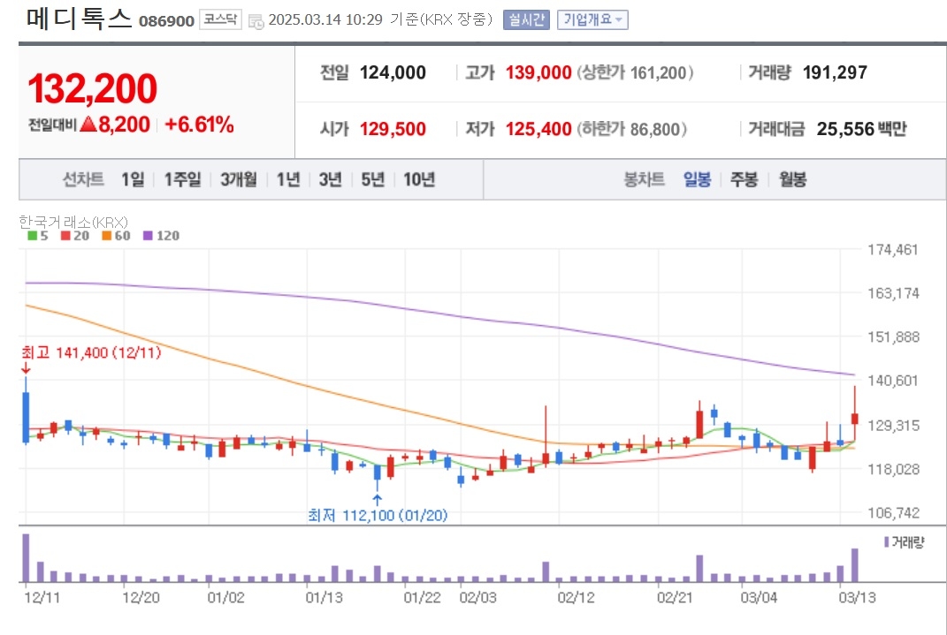The width and height of the screenshot is (947, 635).
Task: Click the 거래량 volume legend marker
Action: click(886, 542)
